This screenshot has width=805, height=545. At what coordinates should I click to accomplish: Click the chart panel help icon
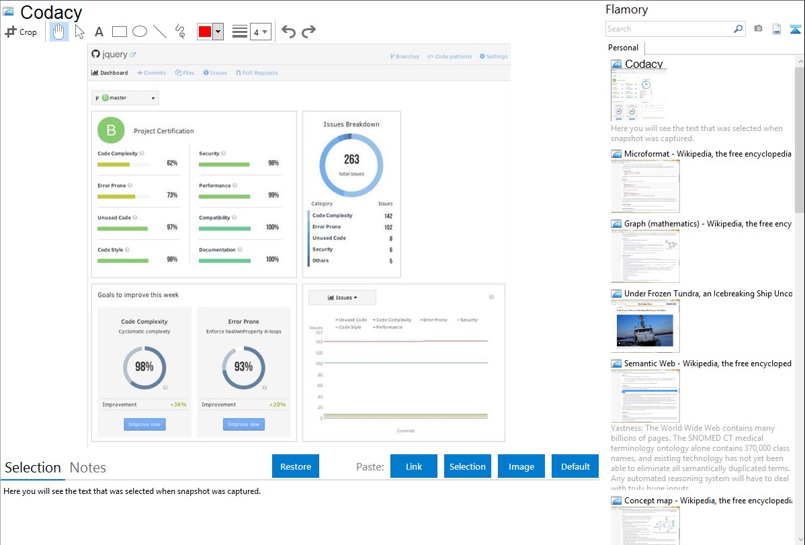tap(491, 297)
